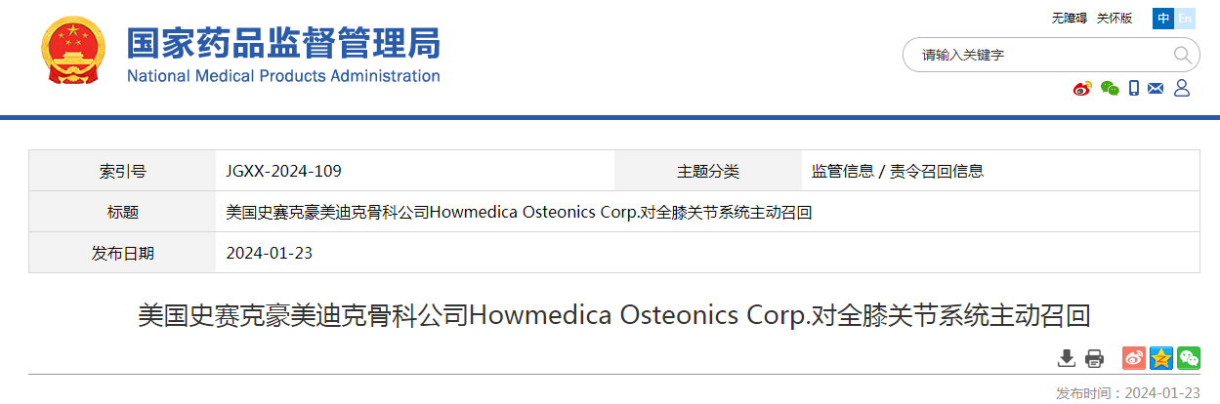Click the 国家药品监督管理局 site title
Viewport: 1220px width, 404px height.
pos(284,43)
